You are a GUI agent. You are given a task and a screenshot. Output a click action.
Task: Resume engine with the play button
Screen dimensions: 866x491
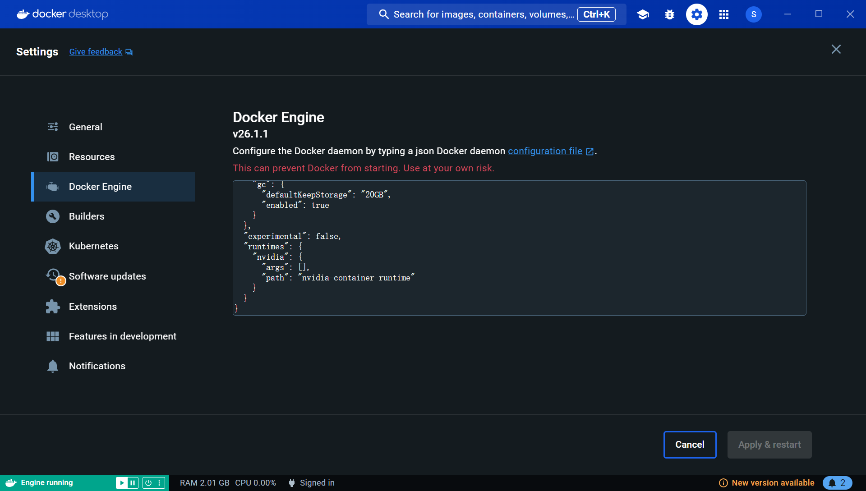coord(121,483)
